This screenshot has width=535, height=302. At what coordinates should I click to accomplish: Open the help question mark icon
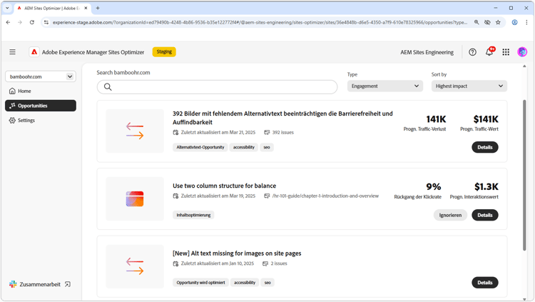[472, 52]
